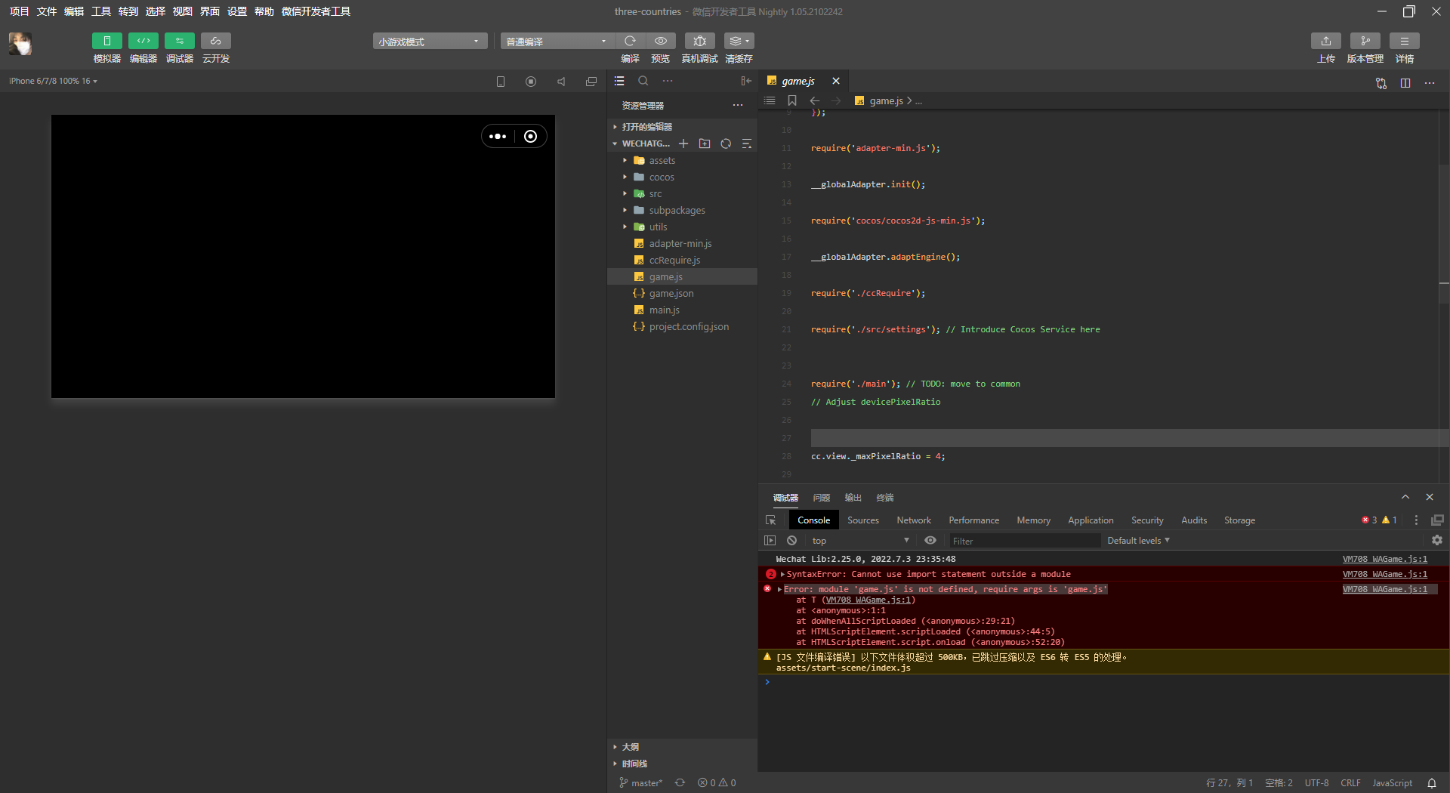The width and height of the screenshot is (1450, 793).
Task: Open real device debugging (真机调试)
Action: [699, 41]
